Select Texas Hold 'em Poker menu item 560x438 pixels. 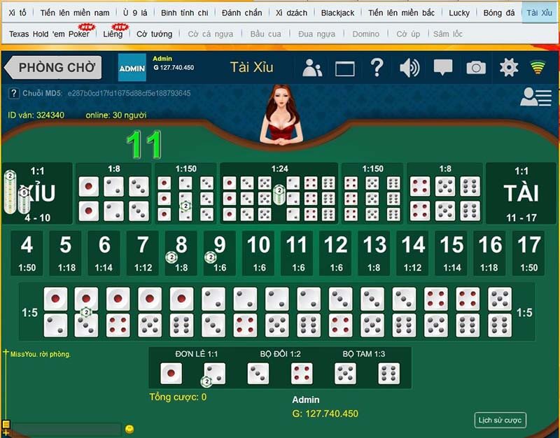(49, 34)
